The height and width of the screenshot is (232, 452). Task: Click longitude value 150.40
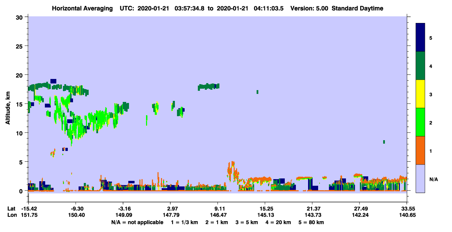click(x=76, y=215)
